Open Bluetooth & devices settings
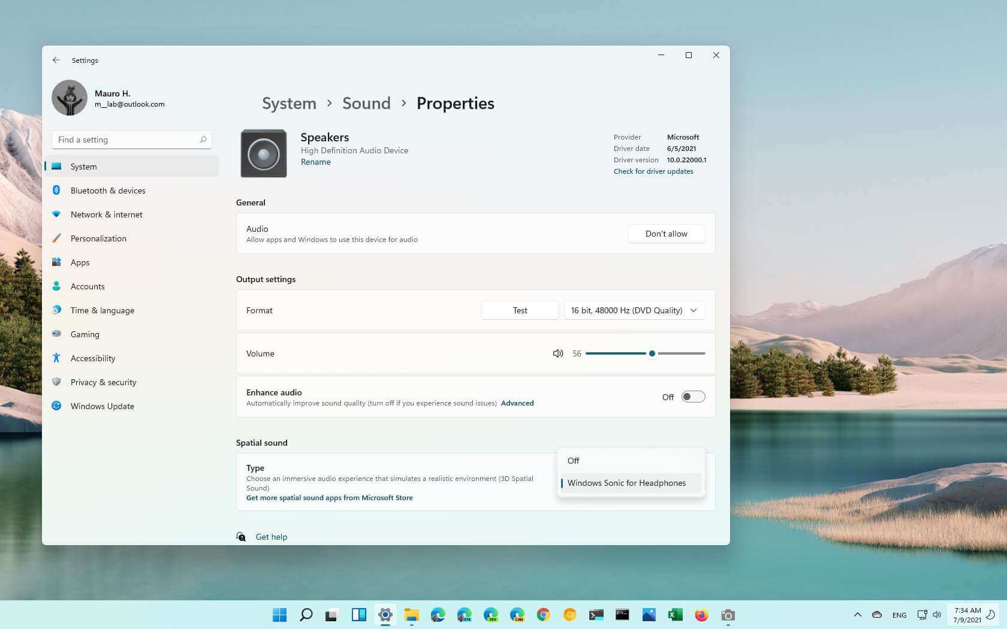Viewport: 1007px width, 629px height. (107, 190)
